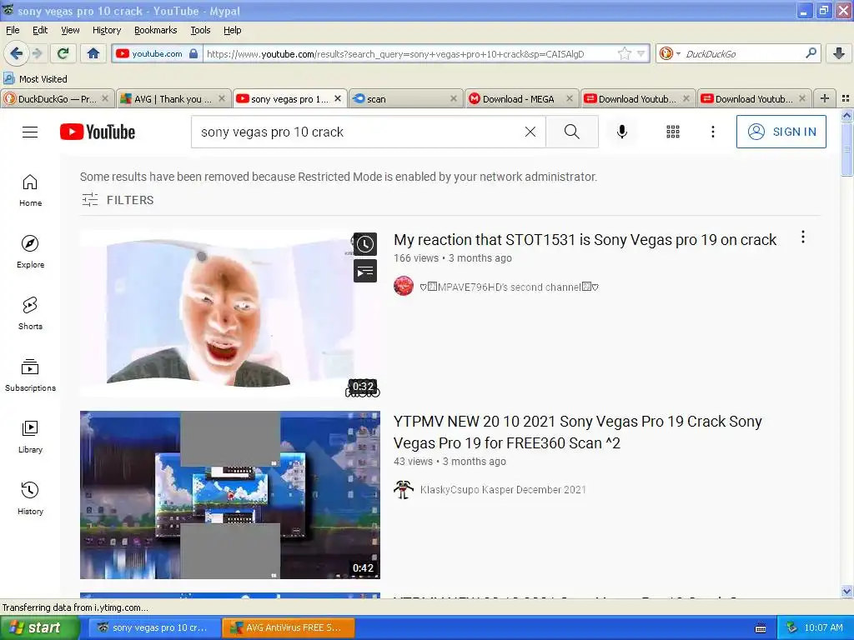The image size is (854, 640).
Task: Click the SIGN IN button
Action: click(x=781, y=132)
